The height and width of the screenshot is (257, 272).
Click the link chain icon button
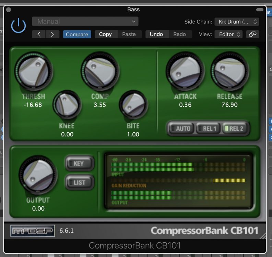252,34
